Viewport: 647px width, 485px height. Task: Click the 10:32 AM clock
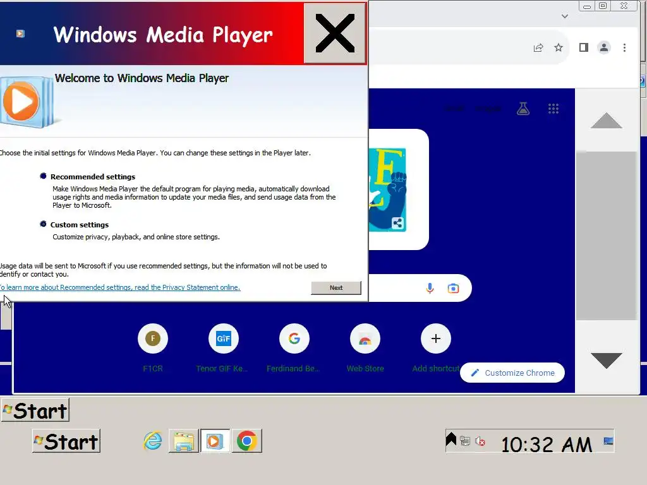point(547,445)
